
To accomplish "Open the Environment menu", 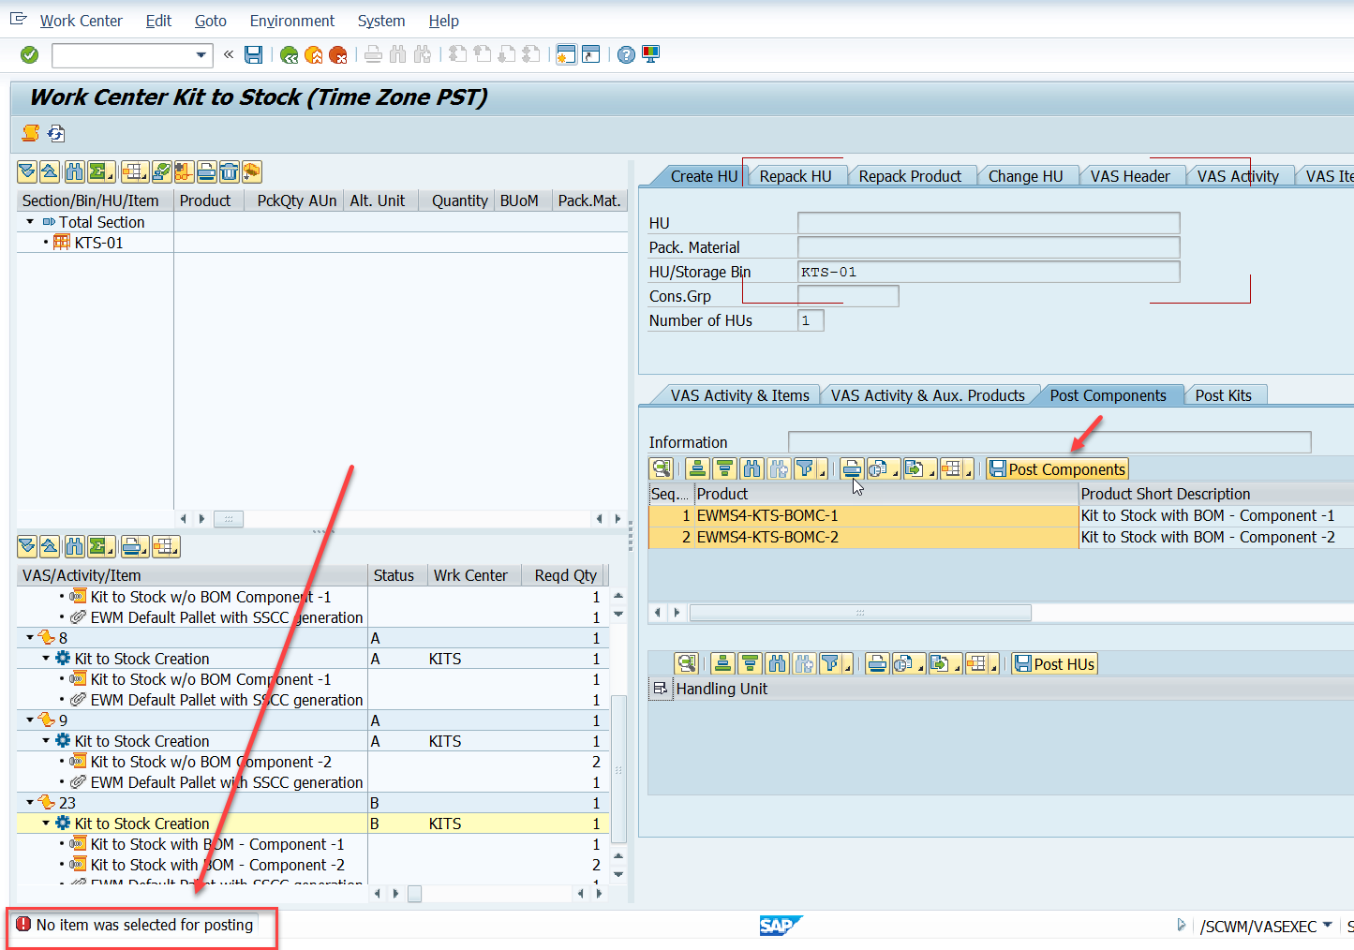I will click(292, 21).
